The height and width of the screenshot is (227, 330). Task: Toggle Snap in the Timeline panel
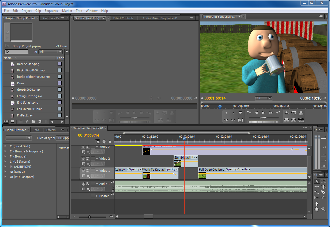point(97,142)
